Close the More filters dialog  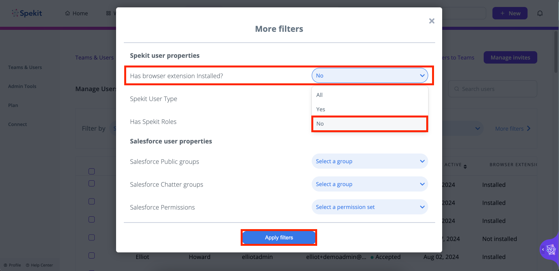pyautogui.click(x=432, y=21)
